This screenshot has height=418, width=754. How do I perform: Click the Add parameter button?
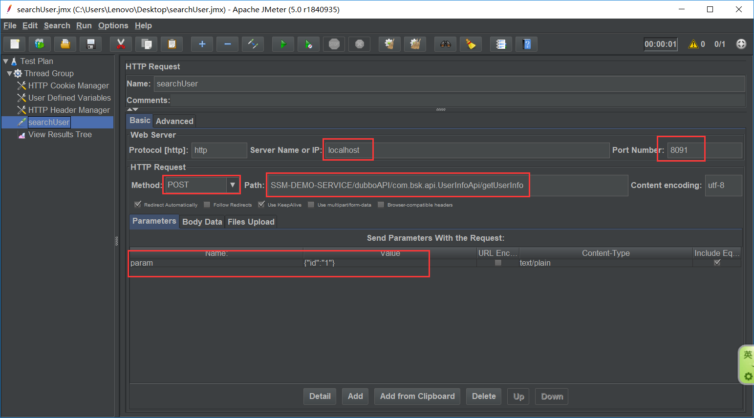(x=355, y=397)
